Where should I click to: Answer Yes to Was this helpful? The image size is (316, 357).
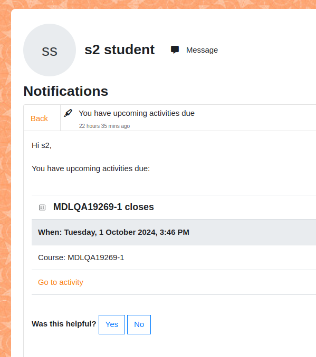(x=112, y=324)
